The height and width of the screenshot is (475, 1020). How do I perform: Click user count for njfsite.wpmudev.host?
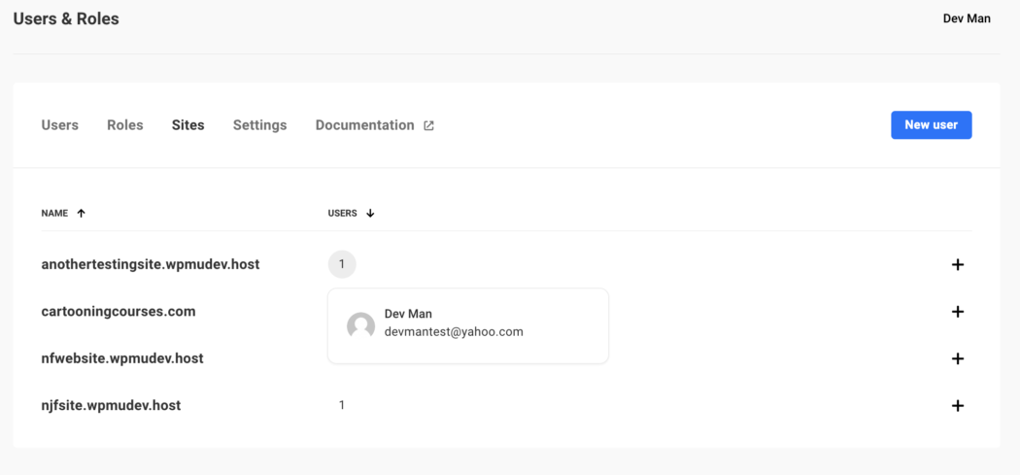point(342,405)
